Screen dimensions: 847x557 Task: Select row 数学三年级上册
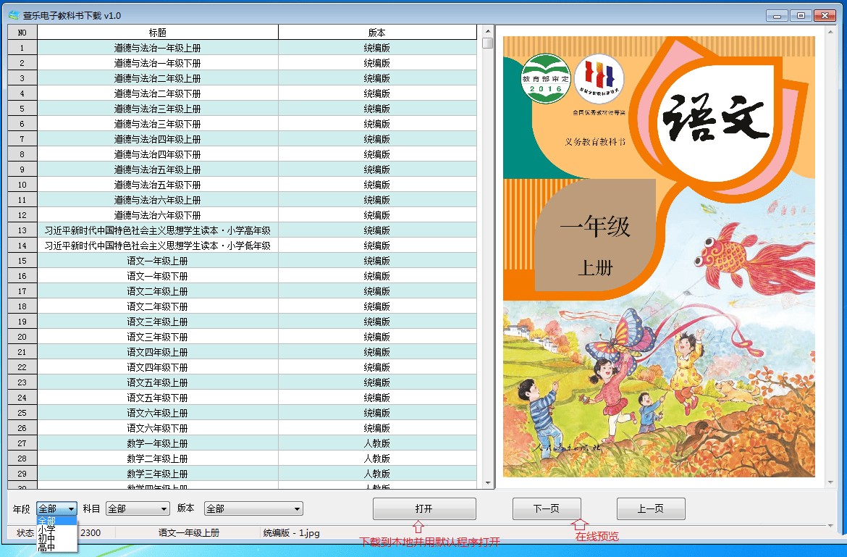[242, 473]
